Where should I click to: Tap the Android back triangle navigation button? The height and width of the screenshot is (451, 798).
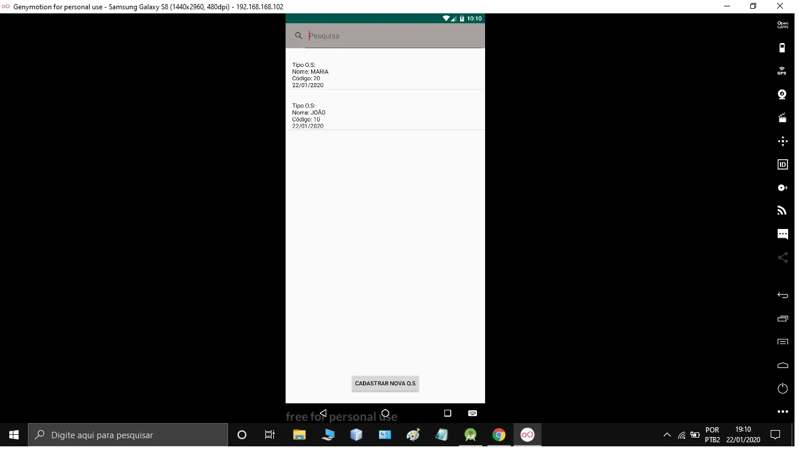pyautogui.click(x=323, y=413)
